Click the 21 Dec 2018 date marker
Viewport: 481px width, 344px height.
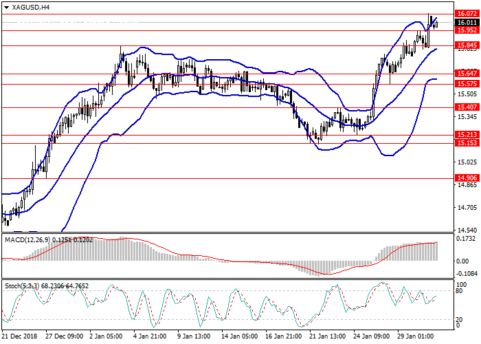point(21,337)
